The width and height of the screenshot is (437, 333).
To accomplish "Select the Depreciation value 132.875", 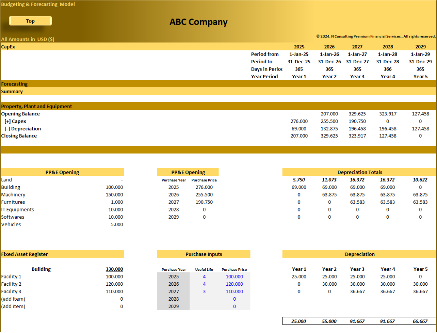I will point(329,128).
